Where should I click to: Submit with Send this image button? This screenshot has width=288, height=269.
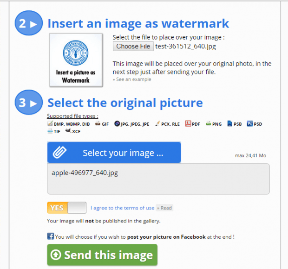(x=102, y=255)
